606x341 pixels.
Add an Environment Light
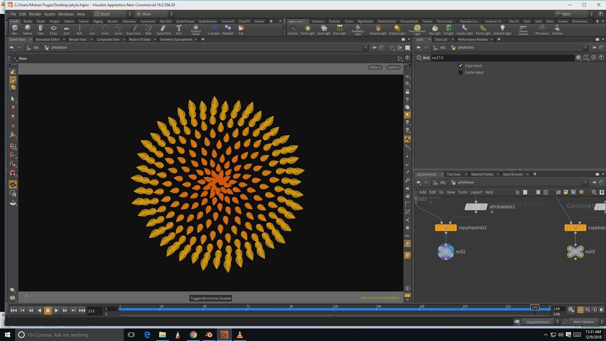417,30
